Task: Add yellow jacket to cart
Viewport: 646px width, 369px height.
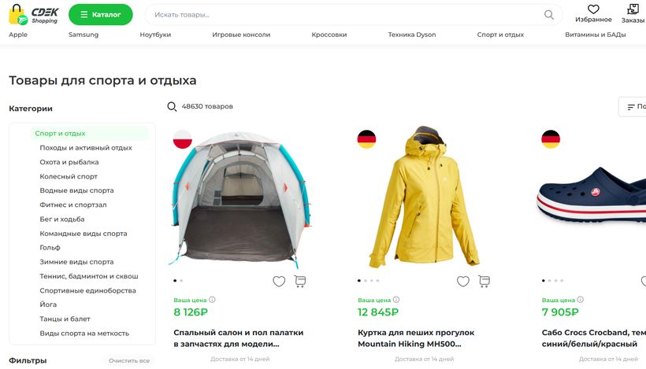Action: tap(484, 281)
